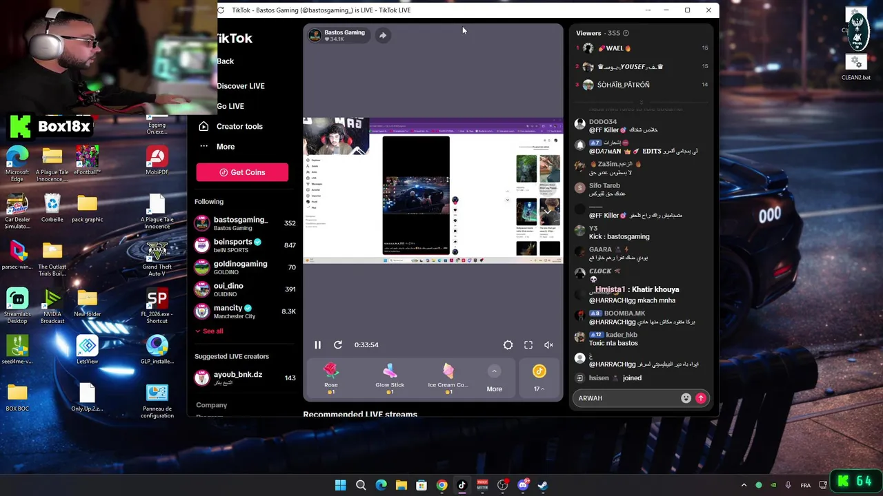Unmute the live stream audio

[x=548, y=344]
